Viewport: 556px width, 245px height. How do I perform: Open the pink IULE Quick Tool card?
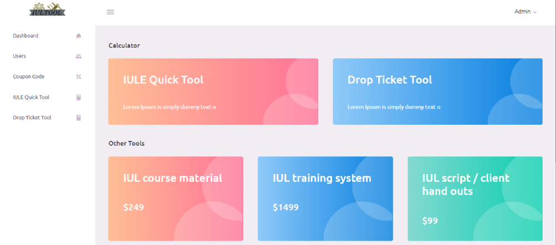coord(213,91)
